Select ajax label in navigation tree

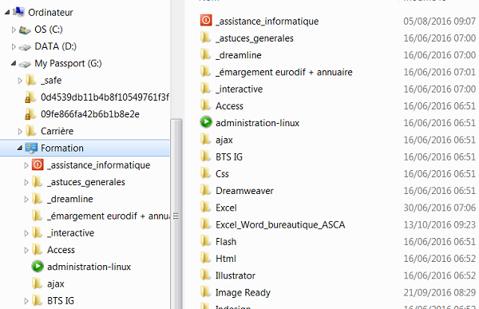(x=56, y=284)
